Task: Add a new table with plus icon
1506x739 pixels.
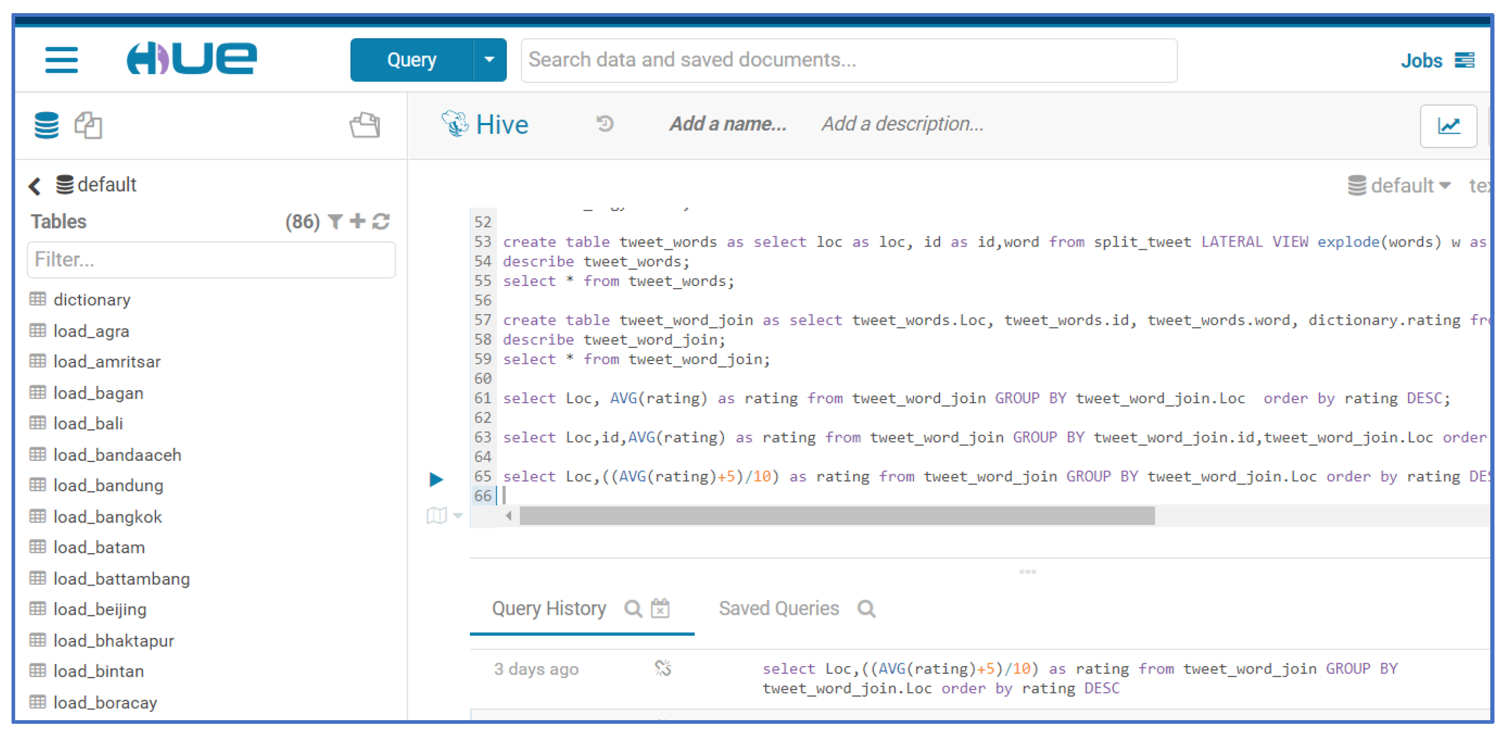Action: 357,221
